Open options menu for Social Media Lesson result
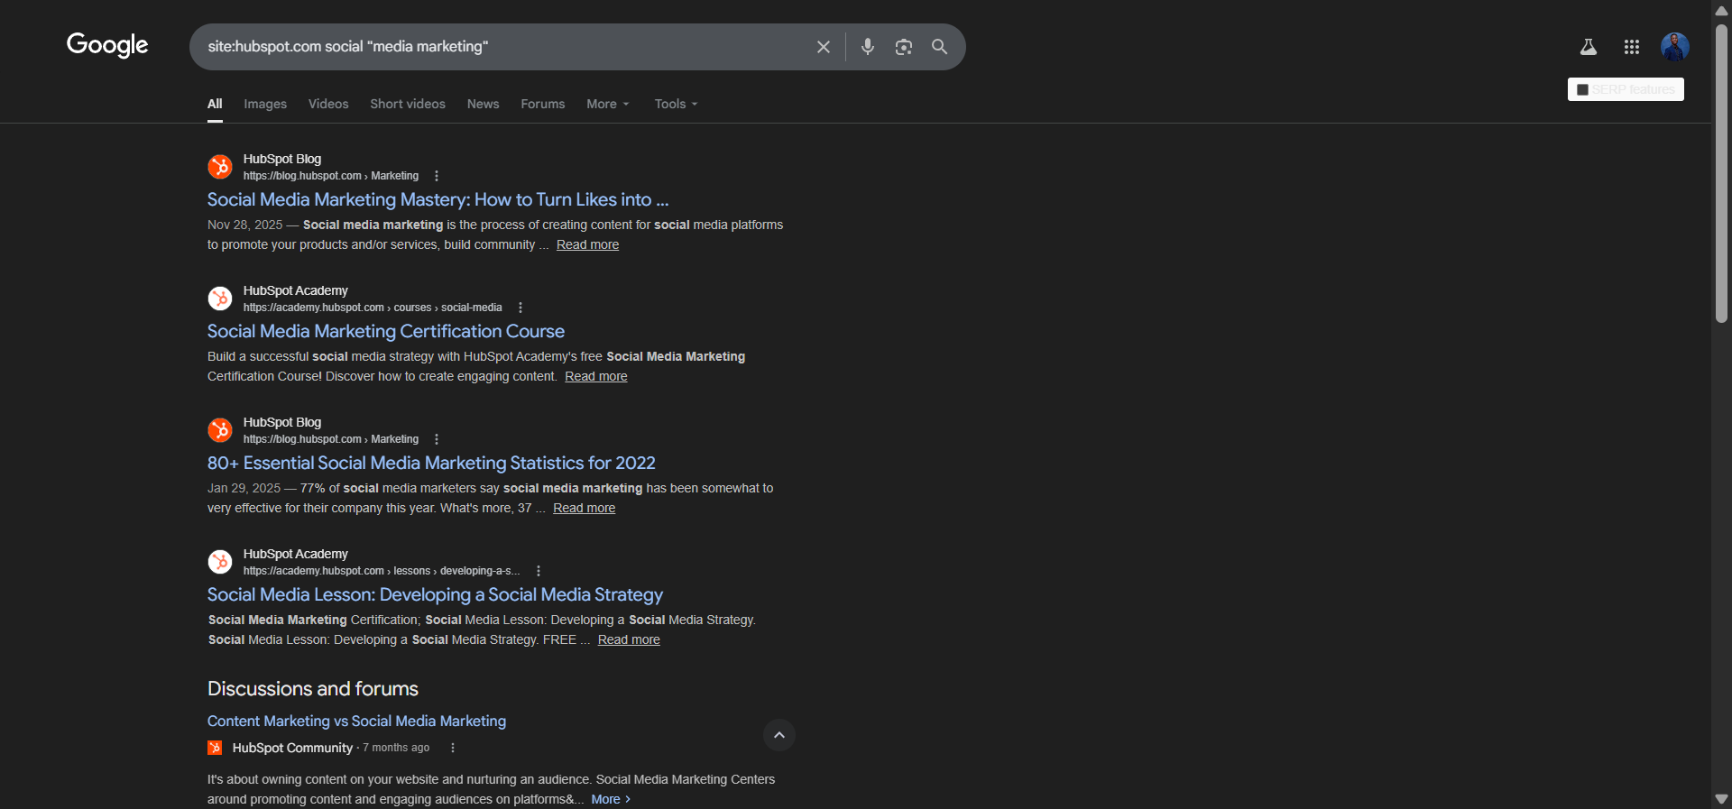The height and width of the screenshot is (809, 1732). (x=539, y=571)
